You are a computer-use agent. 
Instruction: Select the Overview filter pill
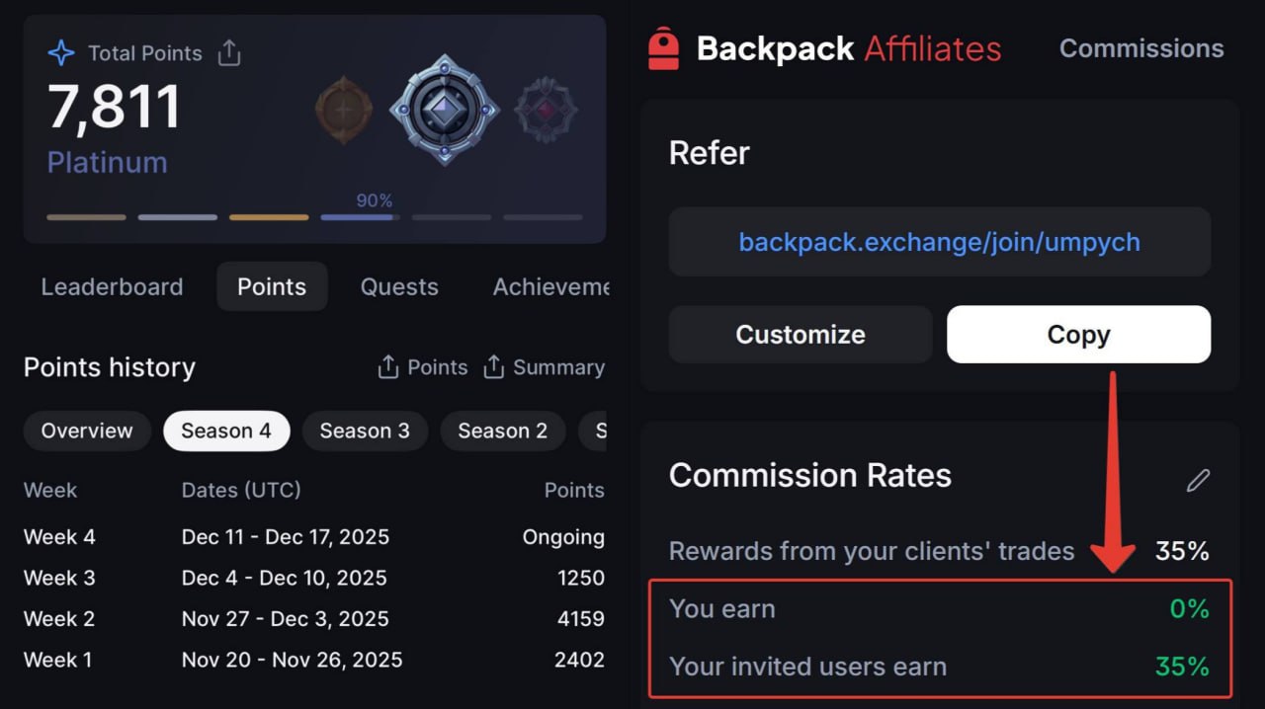[x=87, y=432]
